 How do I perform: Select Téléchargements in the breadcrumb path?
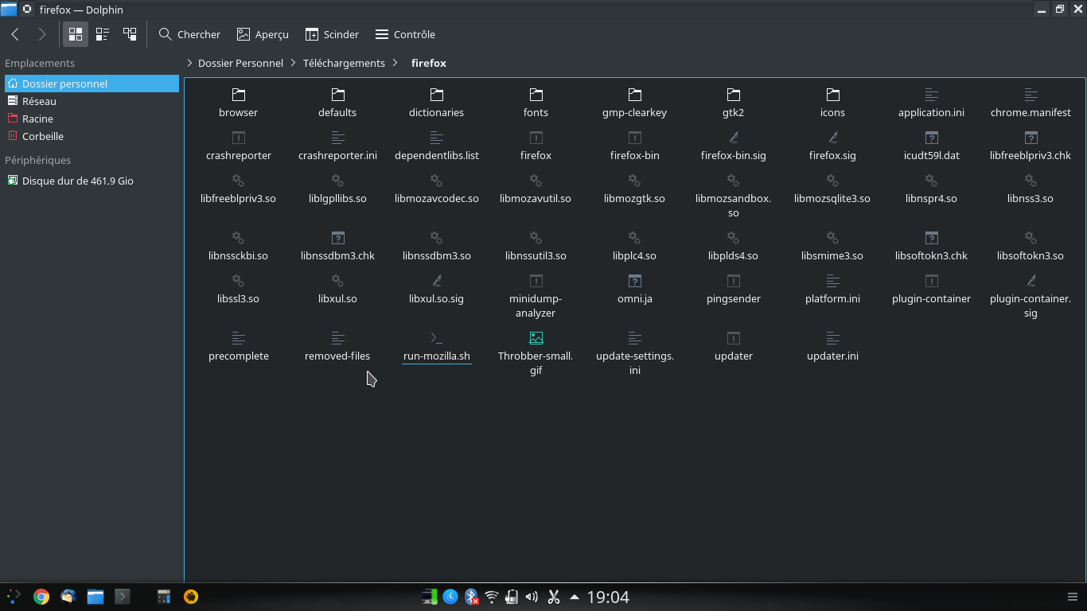(x=344, y=63)
